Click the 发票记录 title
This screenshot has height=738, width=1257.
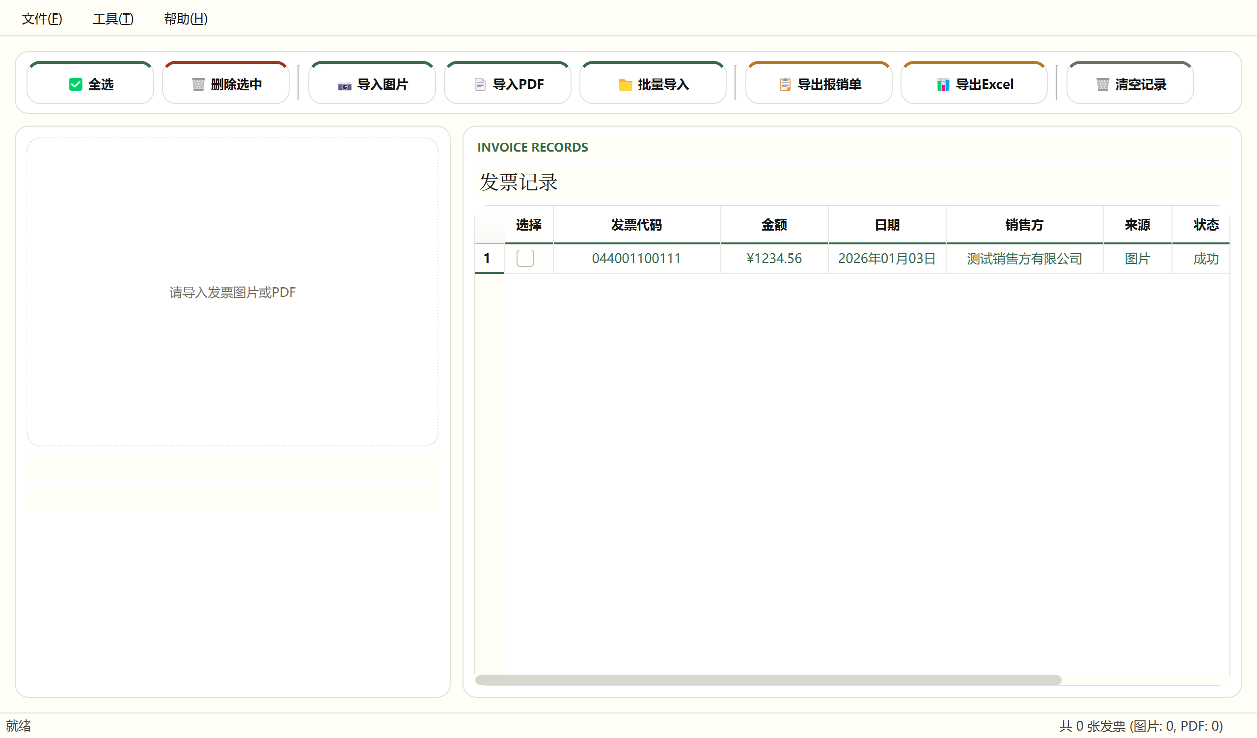pyautogui.click(x=518, y=182)
